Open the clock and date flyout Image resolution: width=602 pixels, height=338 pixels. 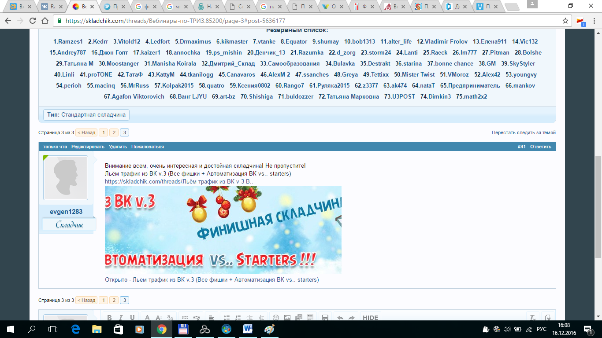pyautogui.click(x=564, y=329)
